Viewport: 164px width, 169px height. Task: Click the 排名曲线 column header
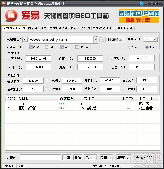[x=146, y=99]
